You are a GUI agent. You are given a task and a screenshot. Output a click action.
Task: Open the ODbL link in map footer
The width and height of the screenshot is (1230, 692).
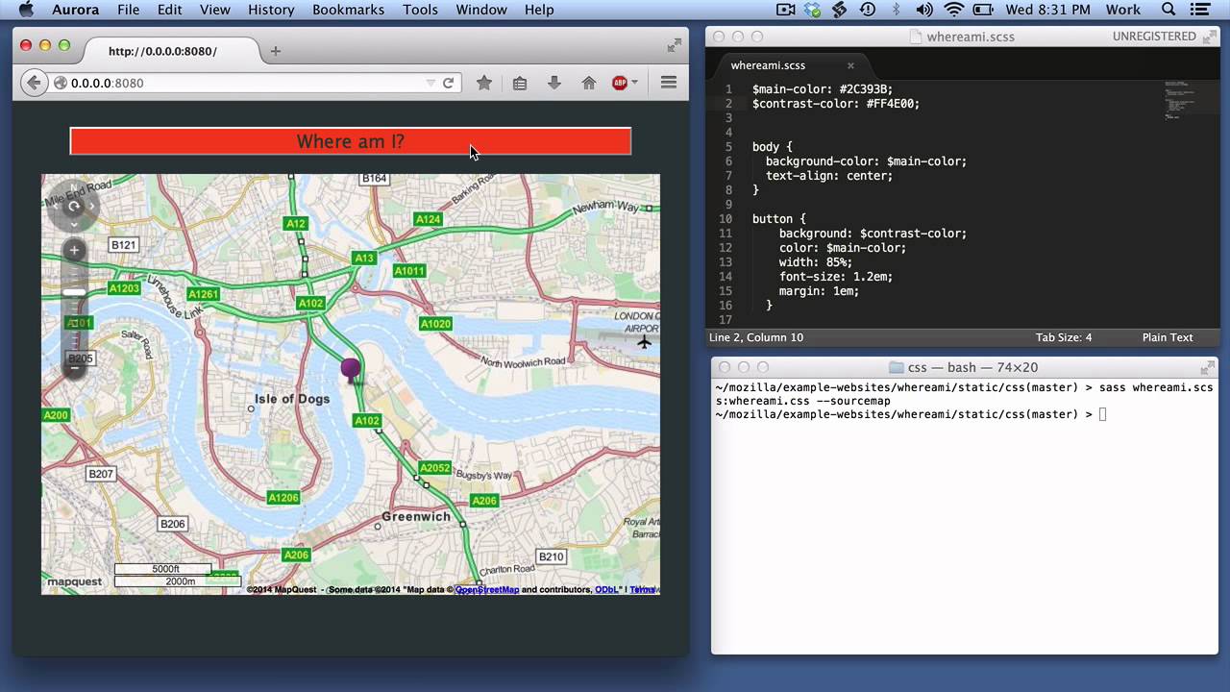click(606, 590)
